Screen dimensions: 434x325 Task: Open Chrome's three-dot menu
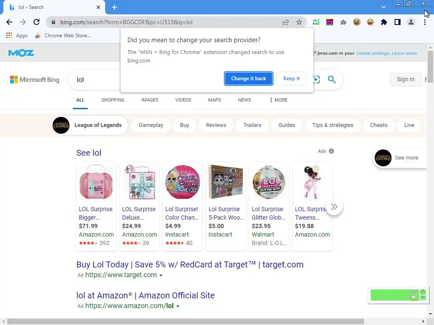point(425,22)
